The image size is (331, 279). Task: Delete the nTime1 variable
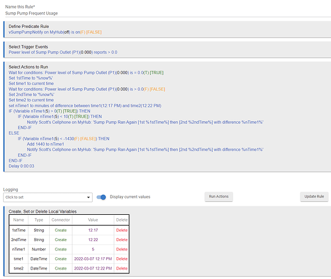coord(122,249)
